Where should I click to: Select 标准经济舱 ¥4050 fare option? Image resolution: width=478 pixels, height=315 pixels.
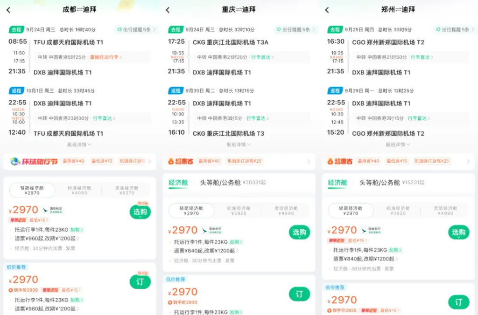[79, 191]
